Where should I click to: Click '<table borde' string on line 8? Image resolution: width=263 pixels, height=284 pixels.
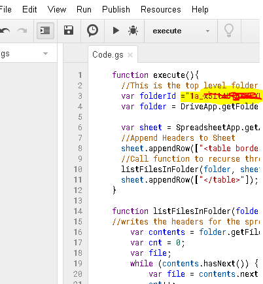coord(229,149)
